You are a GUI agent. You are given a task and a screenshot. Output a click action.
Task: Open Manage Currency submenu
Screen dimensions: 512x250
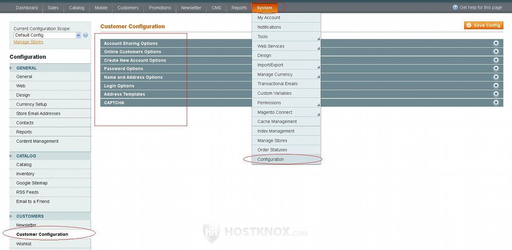[286, 74]
